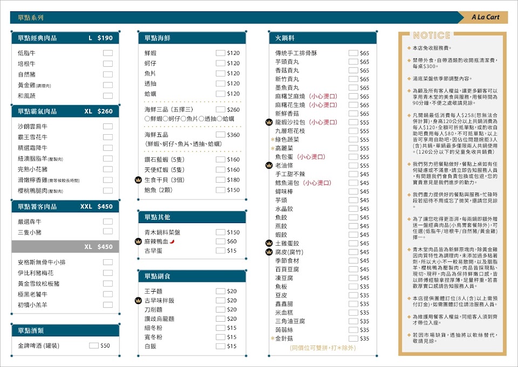Click the diamond bullet before 本店免收服務費

coord(409,48)
